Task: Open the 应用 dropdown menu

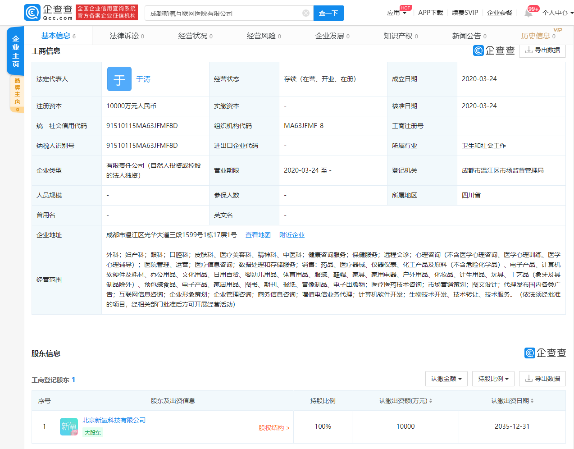Action: pos(396,13)
